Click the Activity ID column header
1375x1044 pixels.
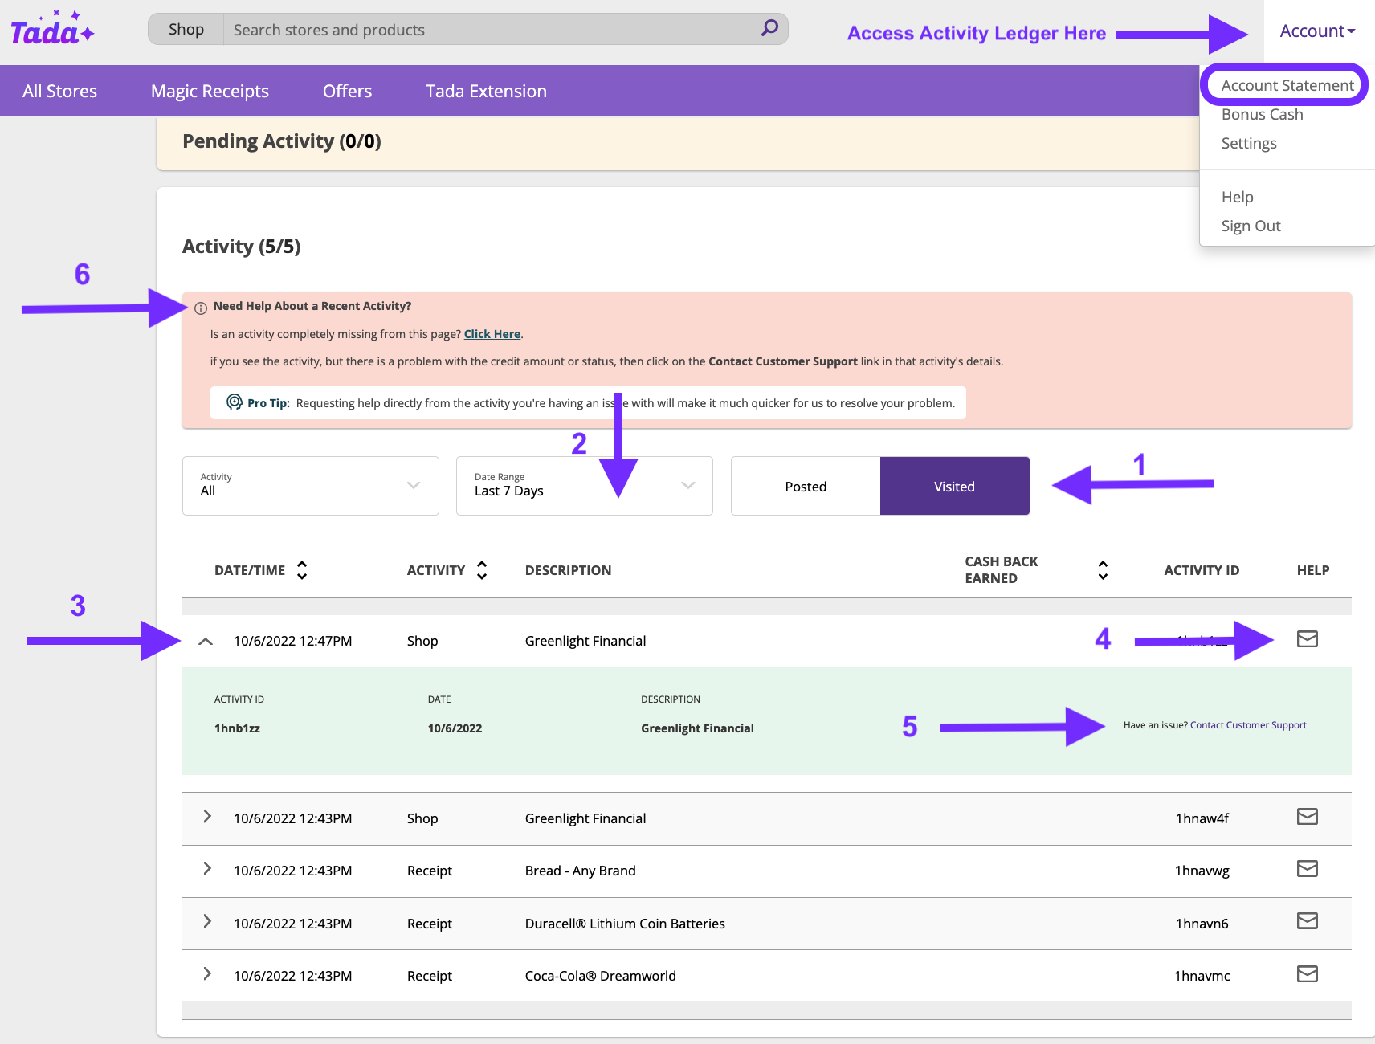pos(1202,570)
